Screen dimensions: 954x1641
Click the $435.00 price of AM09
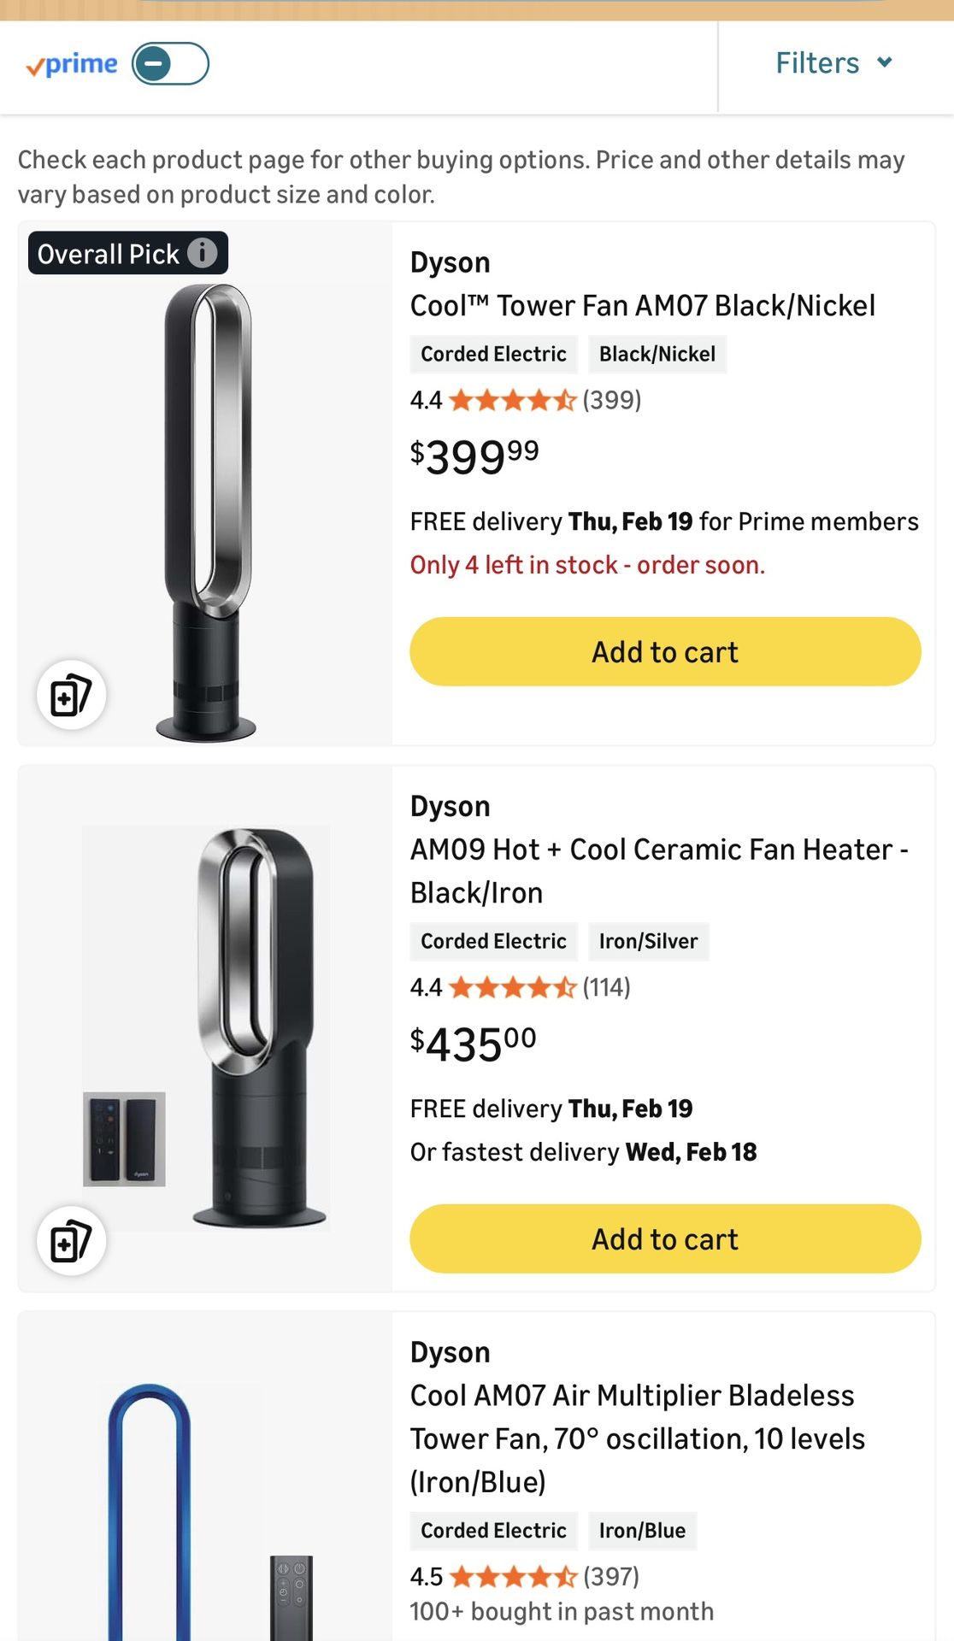point(473,1044)
